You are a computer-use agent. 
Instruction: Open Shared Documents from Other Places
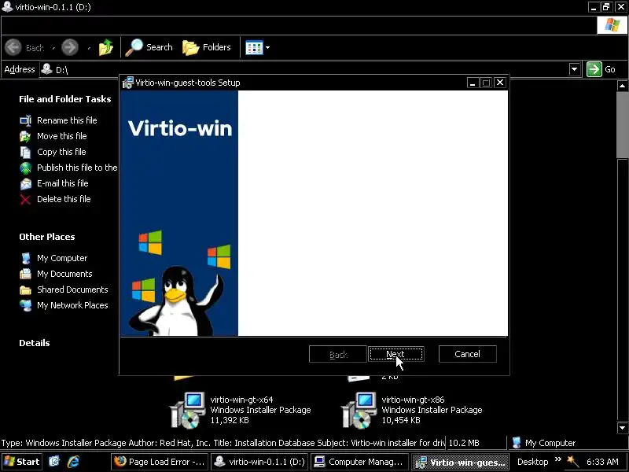click(72, 289)
